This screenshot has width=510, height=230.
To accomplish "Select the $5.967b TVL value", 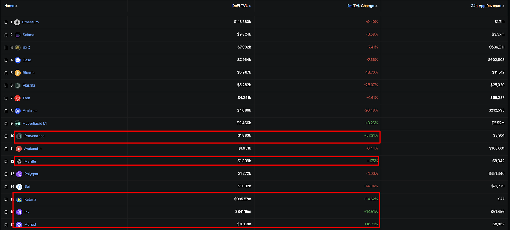I will (x=244, y=73).
